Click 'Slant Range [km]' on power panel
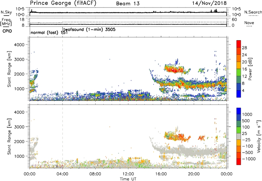262x181 pixels. pos(9,69)
